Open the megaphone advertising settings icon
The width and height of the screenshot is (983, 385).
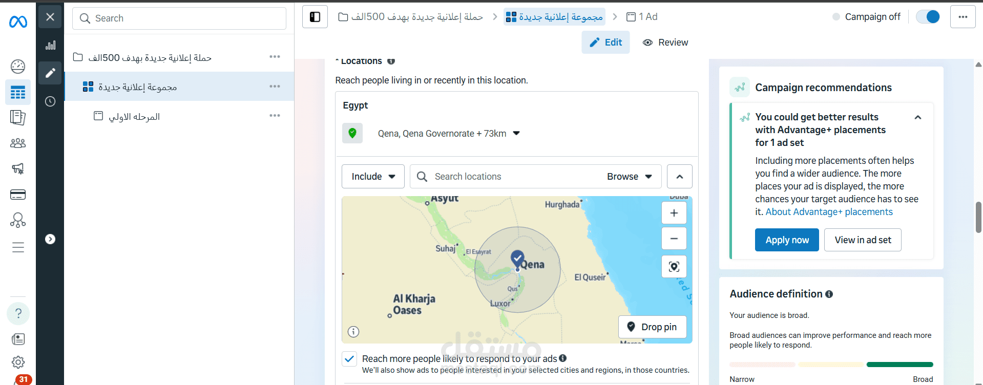pyautogui.click(x=18, y=168)
